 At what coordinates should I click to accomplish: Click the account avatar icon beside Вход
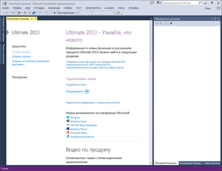click(218, 9)
